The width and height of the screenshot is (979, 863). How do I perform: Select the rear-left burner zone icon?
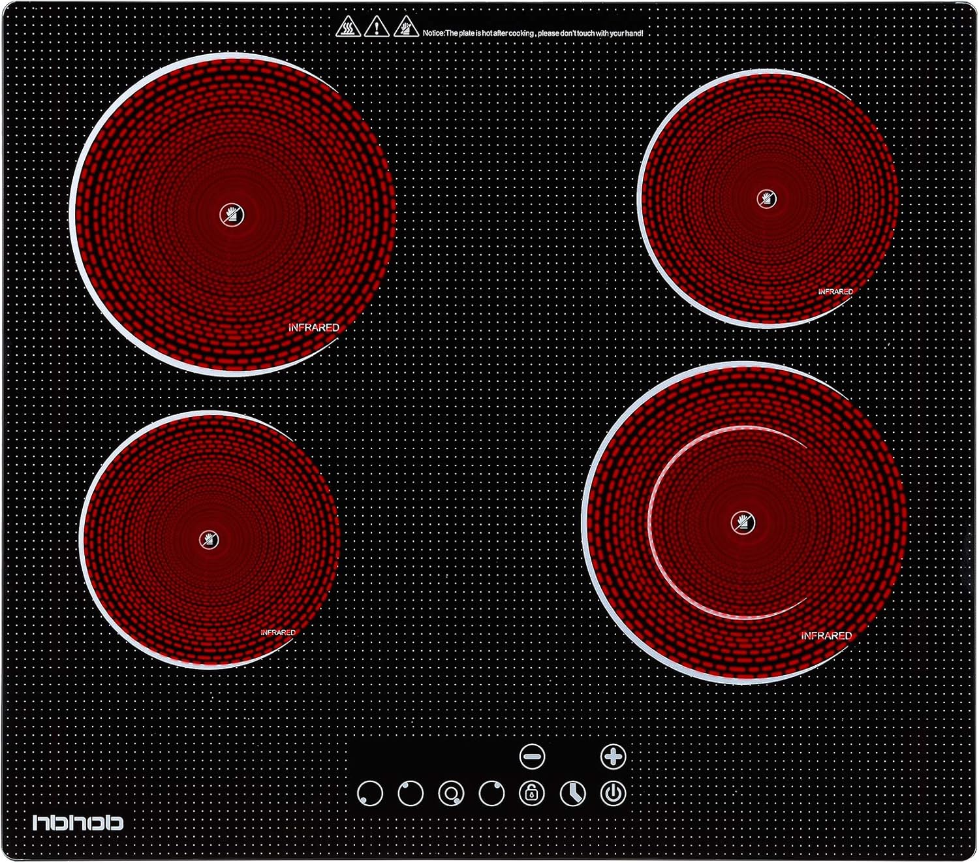(409, 792)
